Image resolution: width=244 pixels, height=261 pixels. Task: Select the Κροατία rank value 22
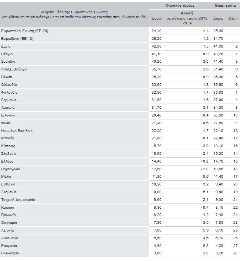click(x=235, y=208)
